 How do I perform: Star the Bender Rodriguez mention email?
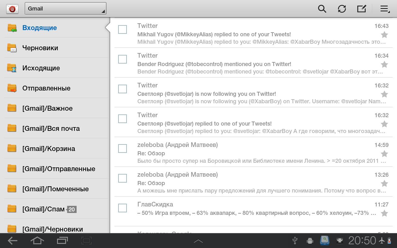[384, 64]
